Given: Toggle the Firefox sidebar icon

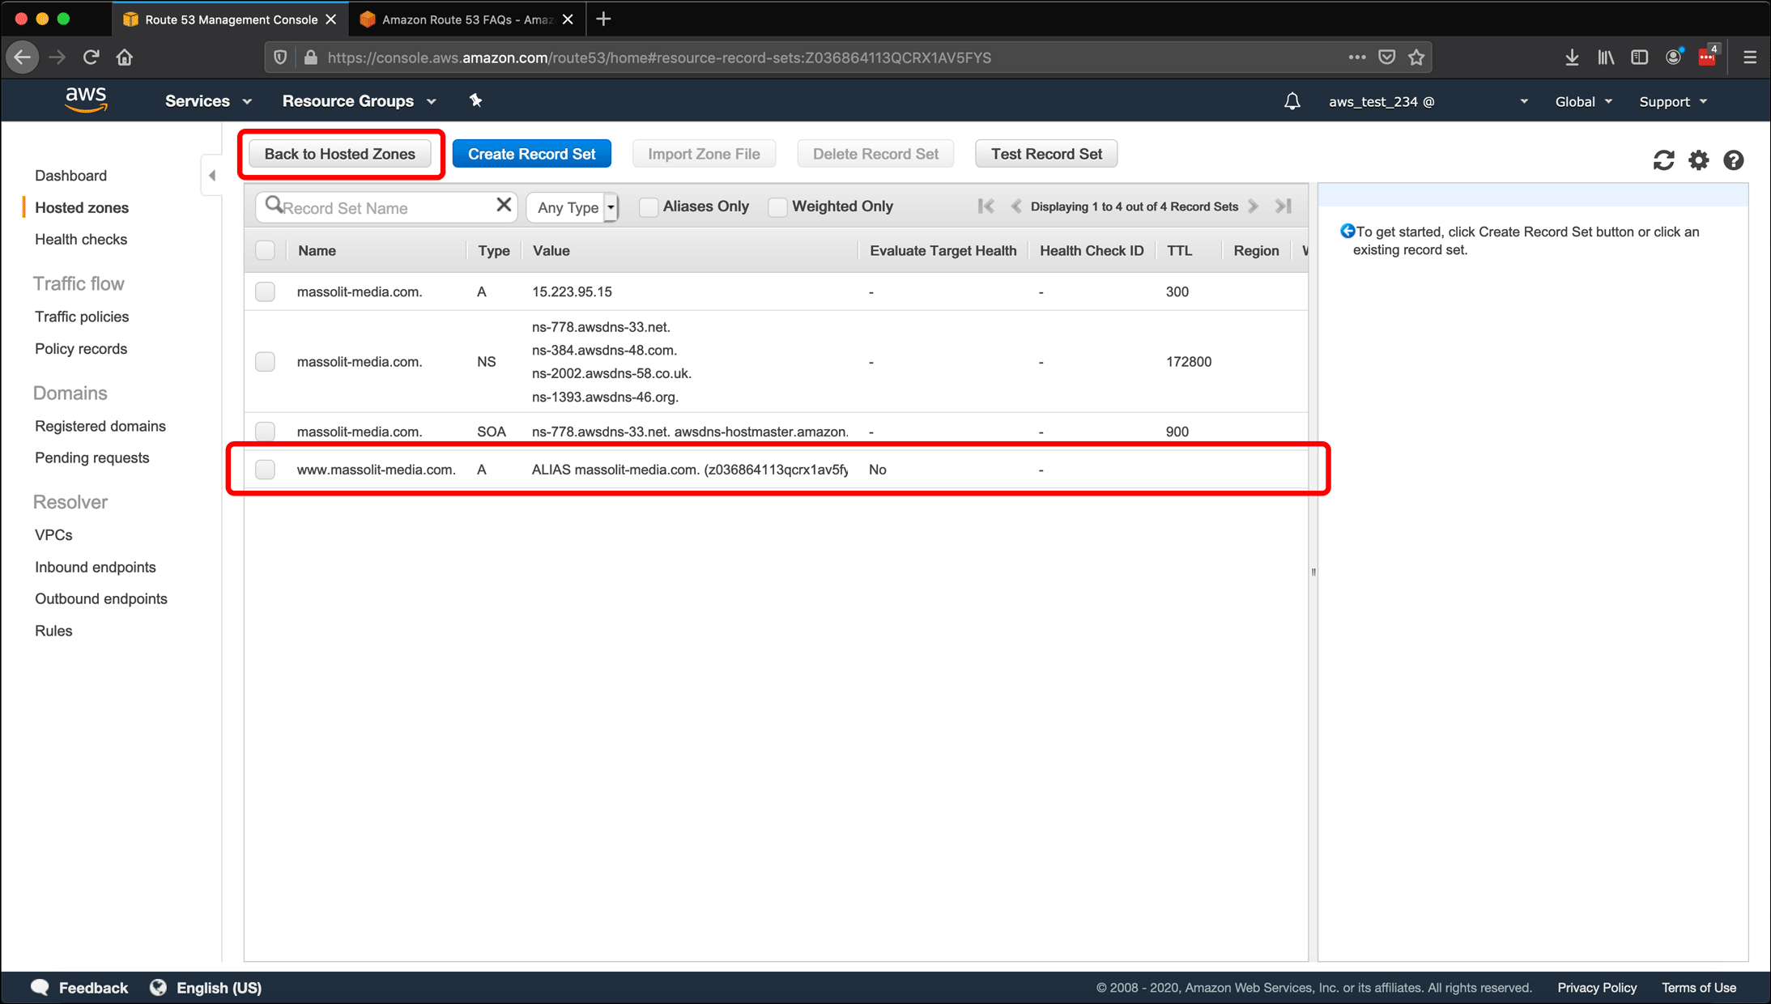Looking at the screenshot, I should (x=1640, y=57).
